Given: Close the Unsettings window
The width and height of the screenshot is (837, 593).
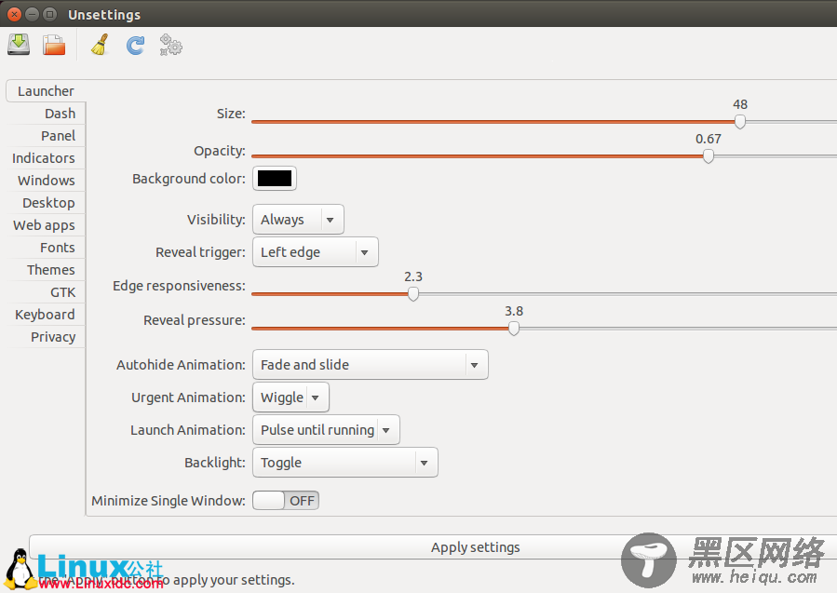Looking at the screenshot, I should coord(14,14).
